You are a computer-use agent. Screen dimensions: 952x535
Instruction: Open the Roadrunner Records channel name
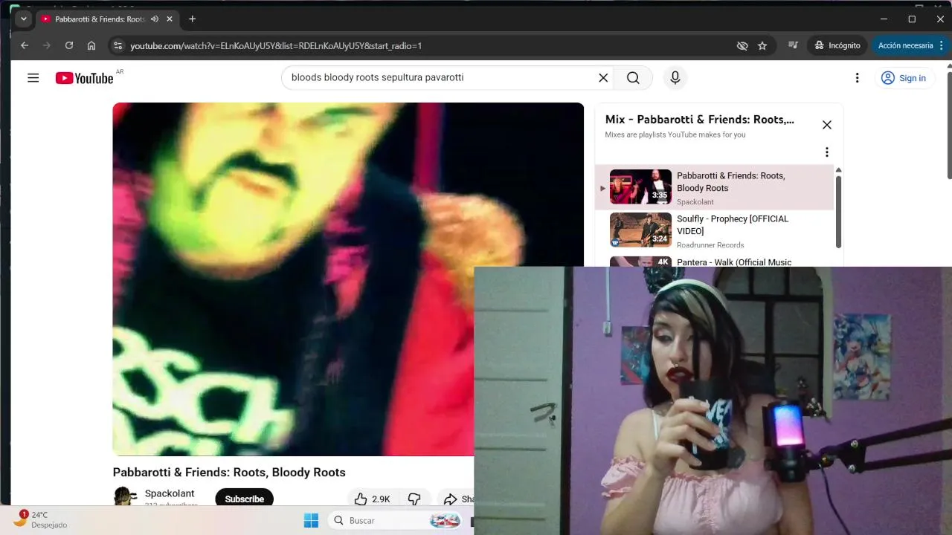(x=710, y=245)
